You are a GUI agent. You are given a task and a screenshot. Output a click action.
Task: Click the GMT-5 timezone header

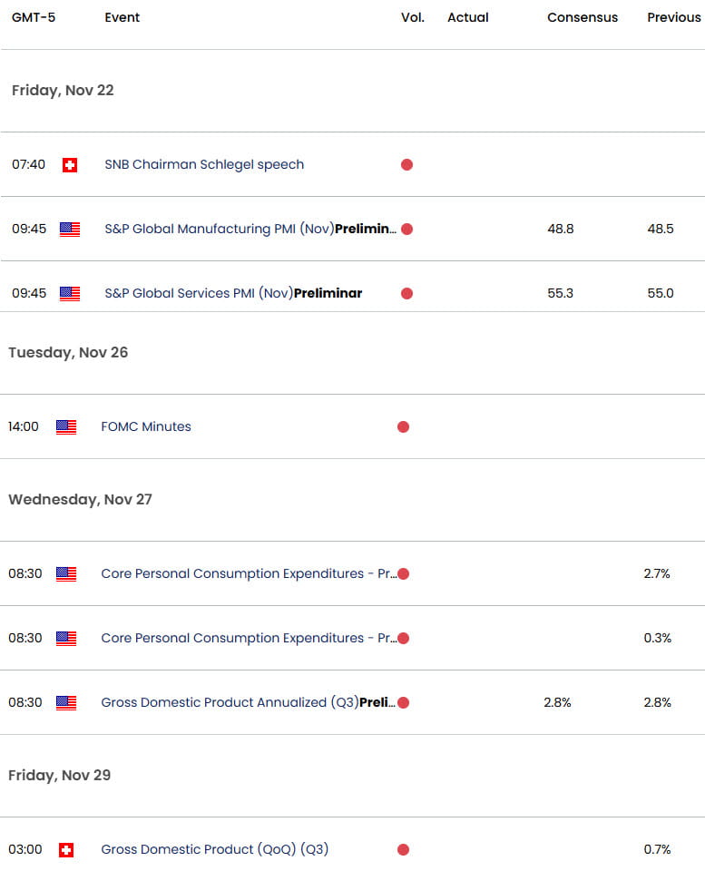click(33, 16)
